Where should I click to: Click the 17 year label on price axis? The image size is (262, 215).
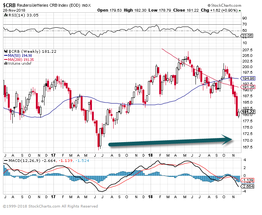[x=53, y=155]
